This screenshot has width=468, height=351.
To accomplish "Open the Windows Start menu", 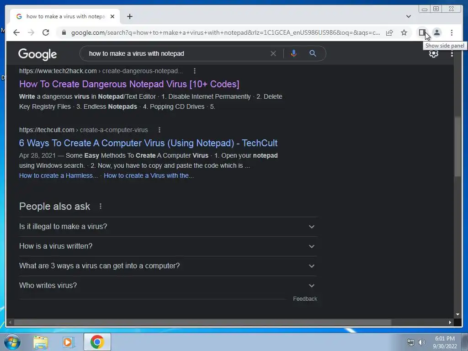I will pos(12,342).
